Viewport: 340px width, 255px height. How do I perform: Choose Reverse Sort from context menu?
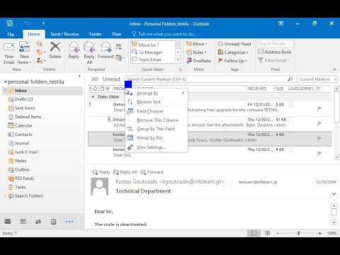click(157, 102)
